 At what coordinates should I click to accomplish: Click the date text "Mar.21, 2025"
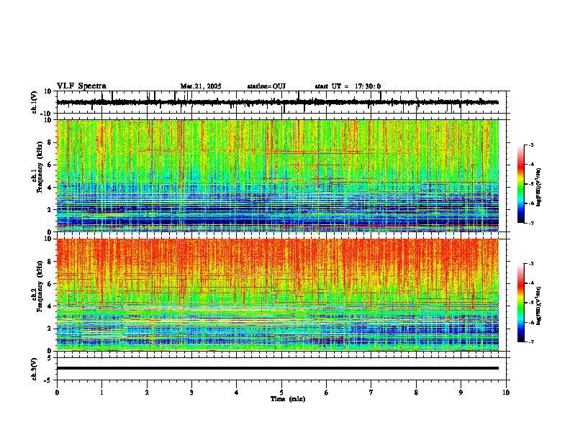(201, 86)
